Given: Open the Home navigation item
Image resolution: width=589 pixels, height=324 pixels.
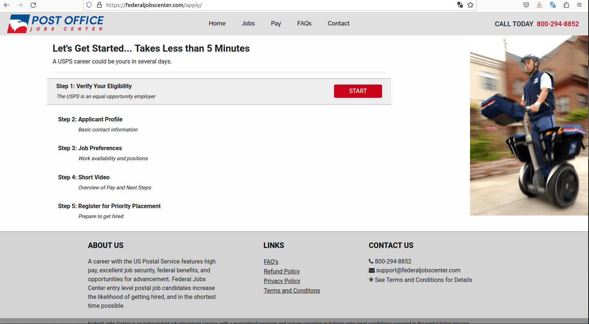Looking at the screenshot, I should [x=217, y=23].
